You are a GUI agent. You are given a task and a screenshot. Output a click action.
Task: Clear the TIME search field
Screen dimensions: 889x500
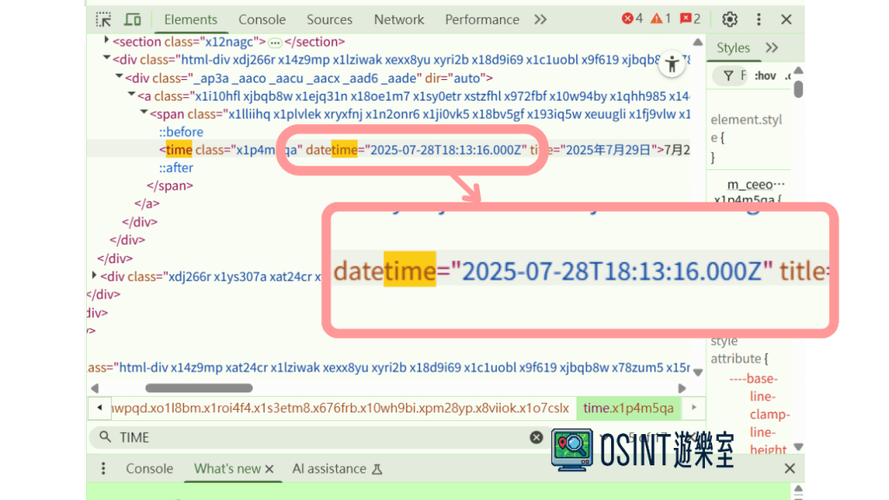pyautogui.click(x=537, y=437)
